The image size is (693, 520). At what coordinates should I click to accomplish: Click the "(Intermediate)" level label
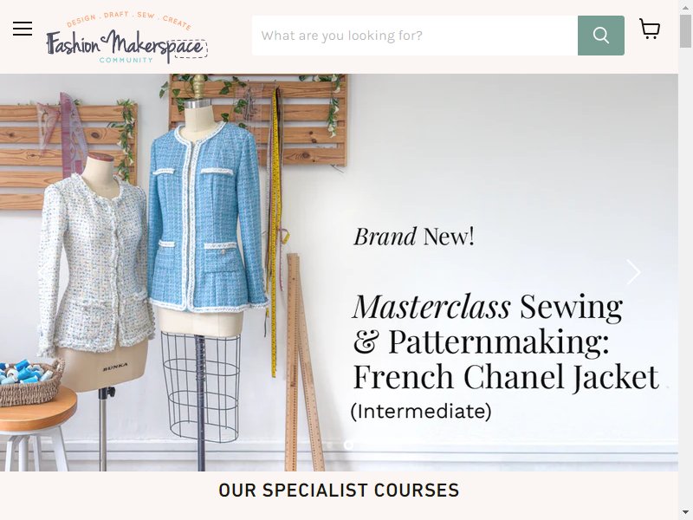tap(421, 411)
